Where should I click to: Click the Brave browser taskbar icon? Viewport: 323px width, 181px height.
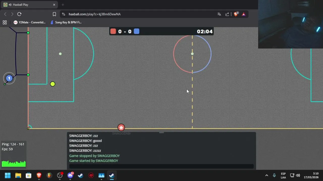pos(39,175)
